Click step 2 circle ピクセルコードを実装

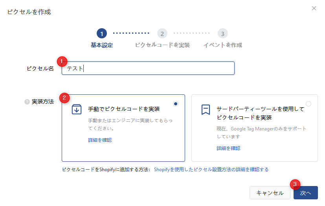coord(162,34)
